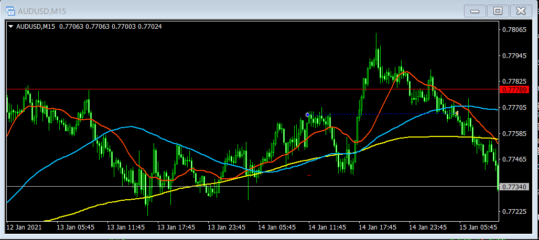
Task: Click the 0.77225 price scale value
Action: [514, 212]
